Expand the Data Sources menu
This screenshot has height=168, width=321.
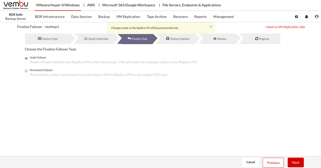pos(81,17)
